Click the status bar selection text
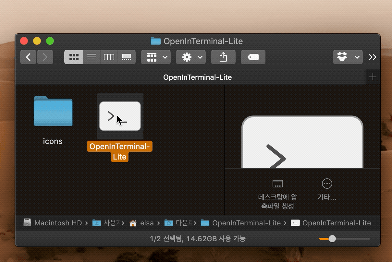 (197, 239)
